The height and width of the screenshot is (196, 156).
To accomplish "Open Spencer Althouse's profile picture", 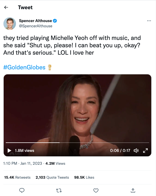I will point(10,23).
